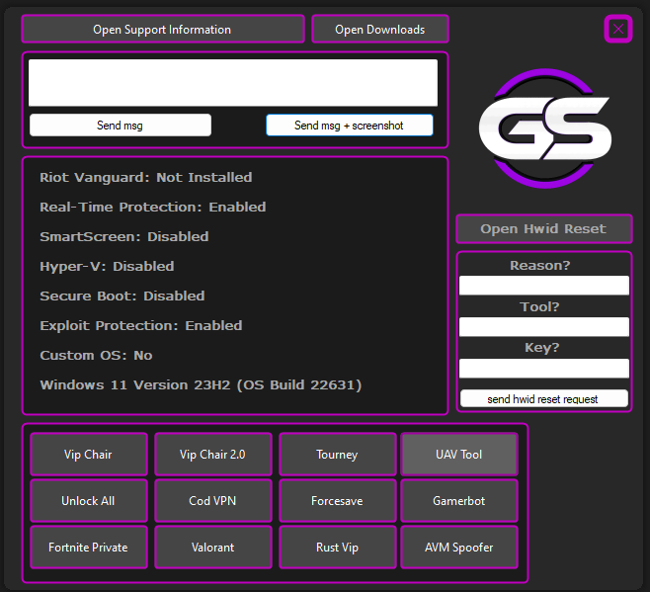Select the Tool? input field
Viewport: 650px width, 592px height.
544,327
